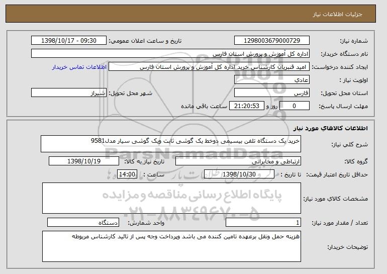Image resolution: width=387 pixels, height=274 pixels.
Task: Click the price validity date 1398/10/30
Action: click(239, 174)
